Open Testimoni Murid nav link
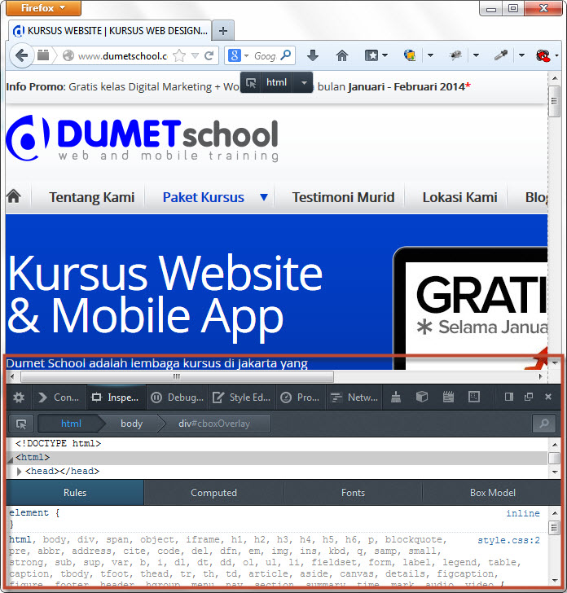Viewport: 567px width, 593px height. 344,197
